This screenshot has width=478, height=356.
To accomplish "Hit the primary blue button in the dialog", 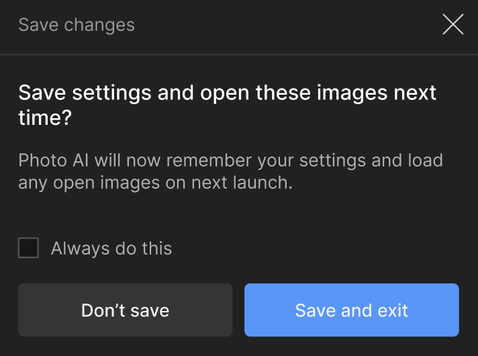I will pyautogui.click(x=351, y=310).
